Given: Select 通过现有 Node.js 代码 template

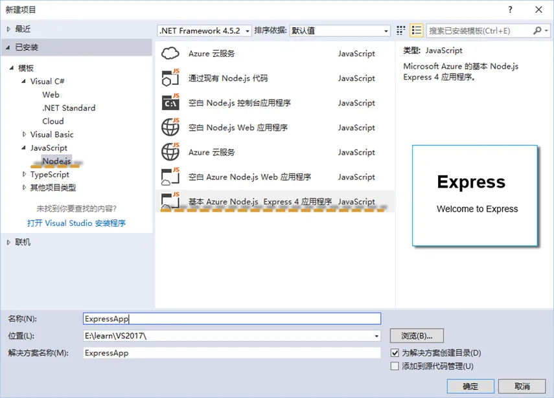Looking at the screenshot, I should [x=274, y=78].
